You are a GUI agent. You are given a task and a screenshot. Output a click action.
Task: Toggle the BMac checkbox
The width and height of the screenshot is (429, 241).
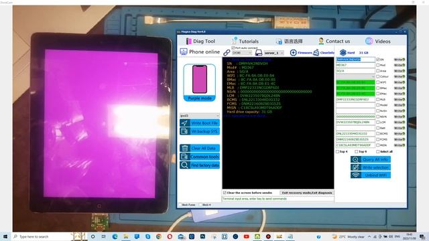pos(378,88)
